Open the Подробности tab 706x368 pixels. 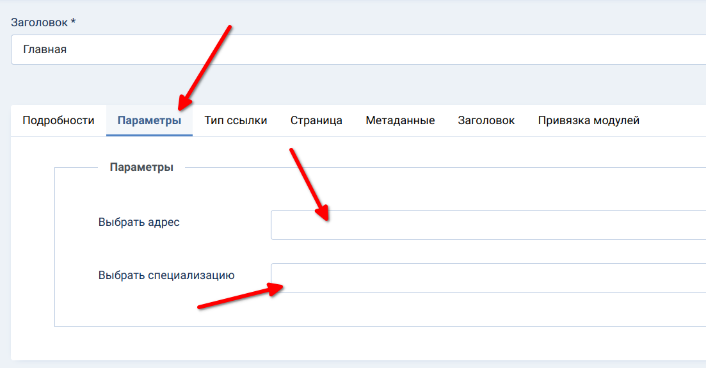(58, 120)
